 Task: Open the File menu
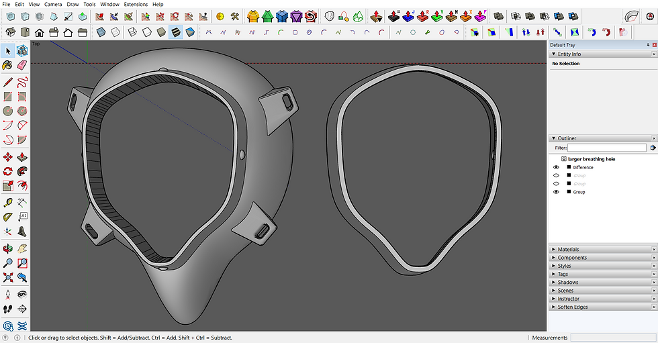point(6,4)
